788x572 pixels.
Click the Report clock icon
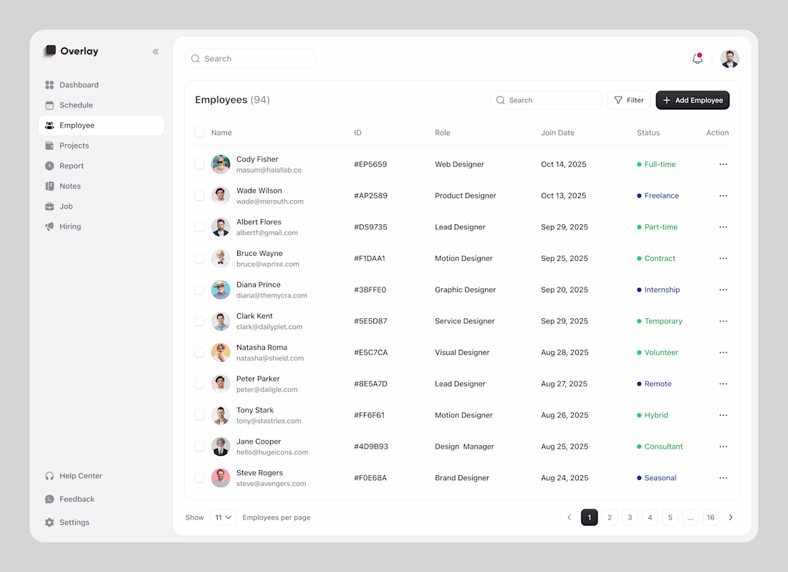tap(49, 166)
